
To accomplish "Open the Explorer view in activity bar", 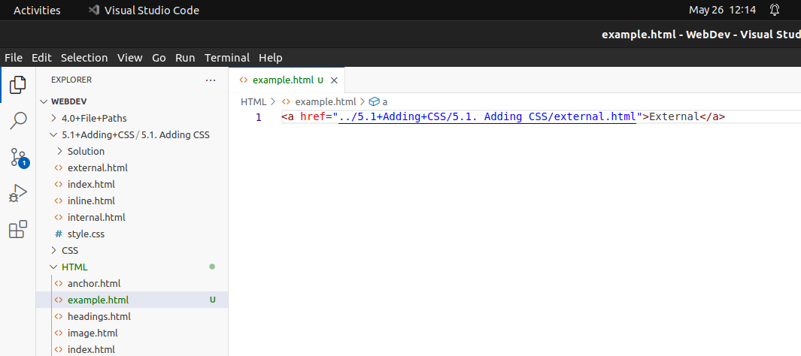I will tap(18, 85).
